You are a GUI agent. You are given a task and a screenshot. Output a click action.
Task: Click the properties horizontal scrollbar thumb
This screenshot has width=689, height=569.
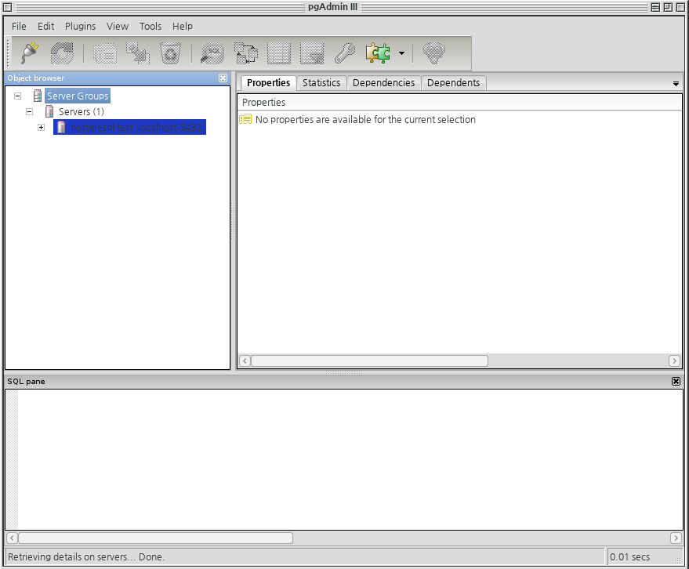point(369,361)
